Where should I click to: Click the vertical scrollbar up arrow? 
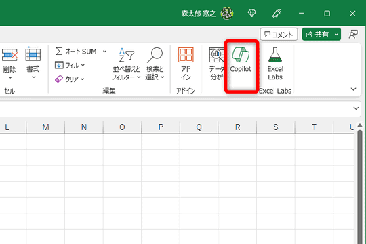(360, 125)
